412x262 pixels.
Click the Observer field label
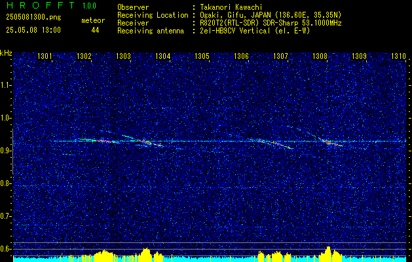[133, 7]
